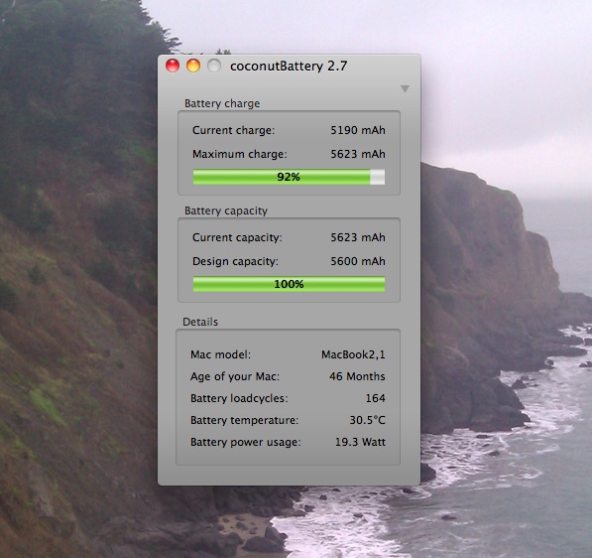Click the MacBook2,1 model value
The width and height of the screenshot is (592, 558).
pos(353,354)
